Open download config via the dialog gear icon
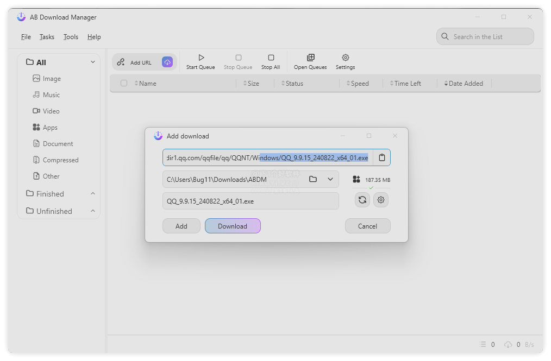 (x=381, y=200)
